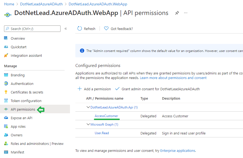Screen dimensions: 243x158
Task: Click the Certificates & secrets key icon
Action: click(6, 92)
